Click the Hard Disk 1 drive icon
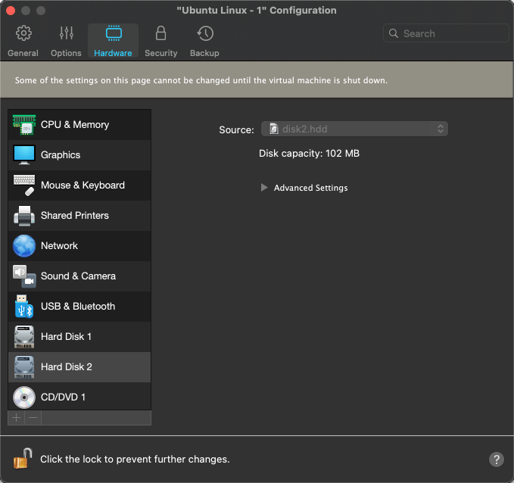Screen dimensions: 514x483 click(x=24, y=337)
